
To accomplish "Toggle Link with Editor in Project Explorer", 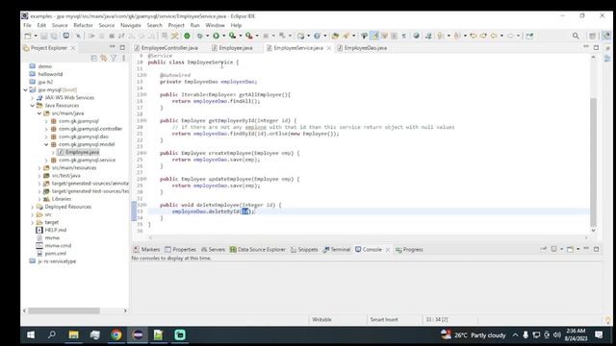I will pyautogui.click(x=104, y=58).
